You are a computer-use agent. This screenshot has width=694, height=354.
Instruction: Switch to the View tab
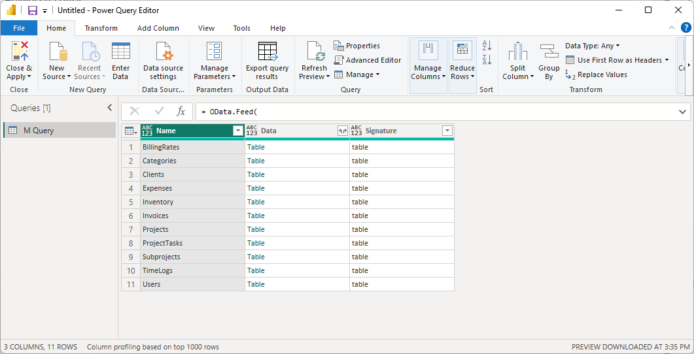click(x=206, y=28)
